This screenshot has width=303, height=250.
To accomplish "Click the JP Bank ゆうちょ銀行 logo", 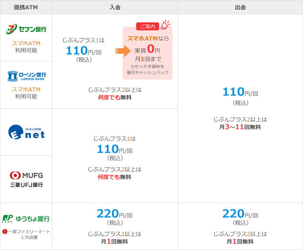I will 26,219.
